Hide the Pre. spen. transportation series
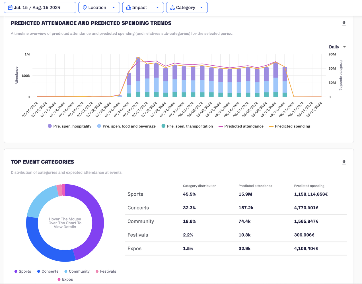This screenshot has width=362, height=284. pyautogui.click(x=190, y=126)
